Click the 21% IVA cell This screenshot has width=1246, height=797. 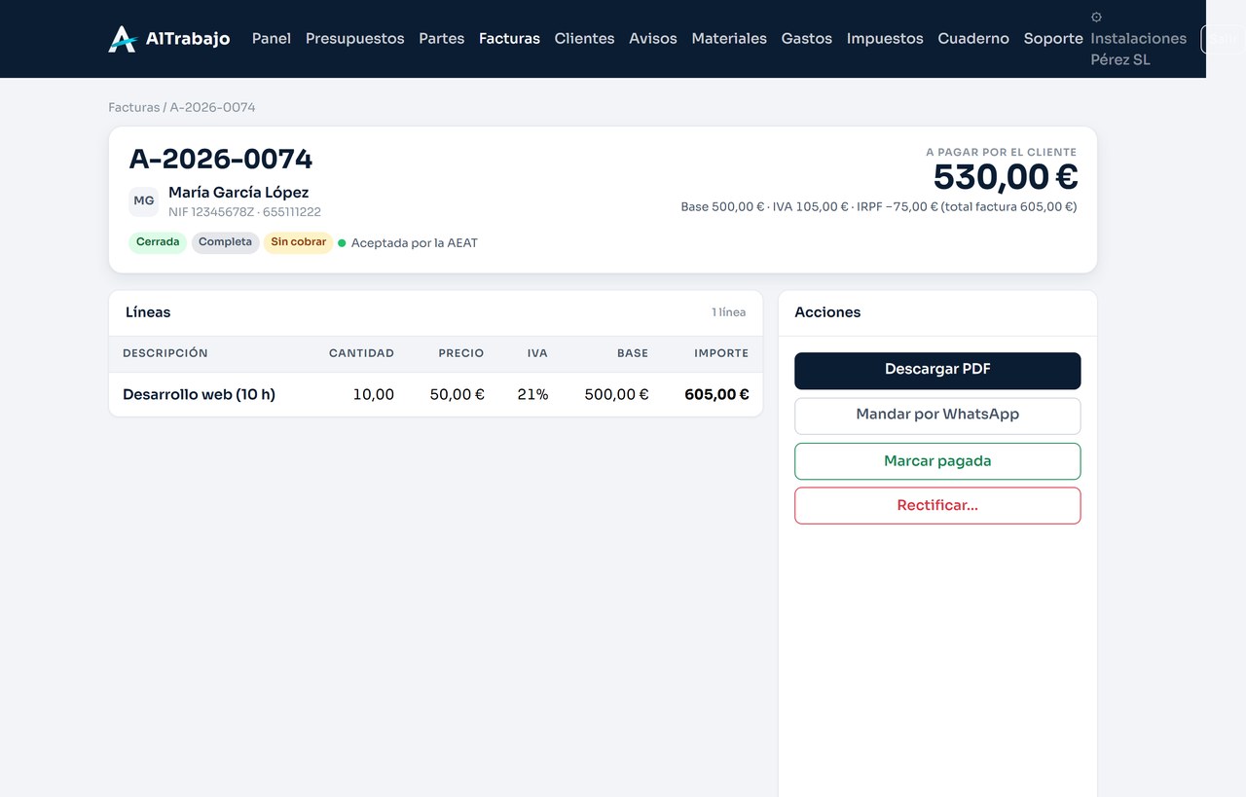pyautogui.click(x=533, y=395)
